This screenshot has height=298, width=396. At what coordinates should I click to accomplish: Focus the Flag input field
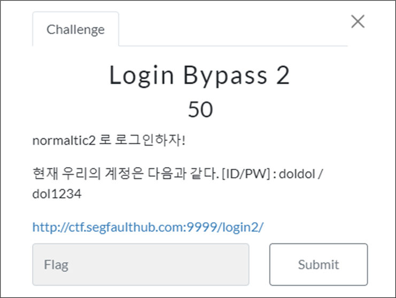tap(141, 264)
